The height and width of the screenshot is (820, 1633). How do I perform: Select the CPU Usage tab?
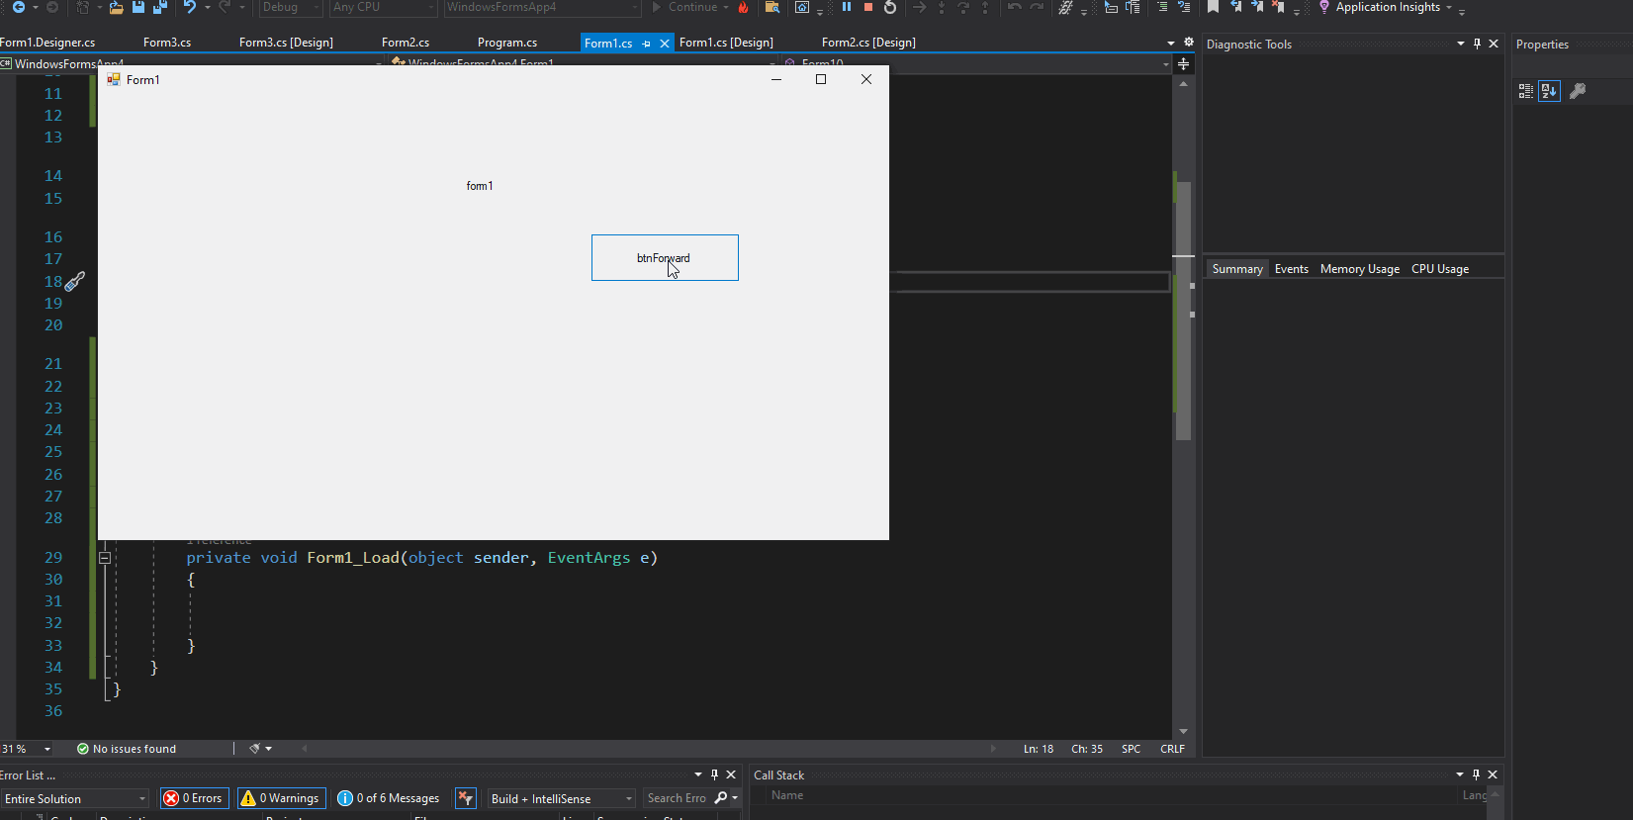pyautogui.click(x=1439, y=269)
